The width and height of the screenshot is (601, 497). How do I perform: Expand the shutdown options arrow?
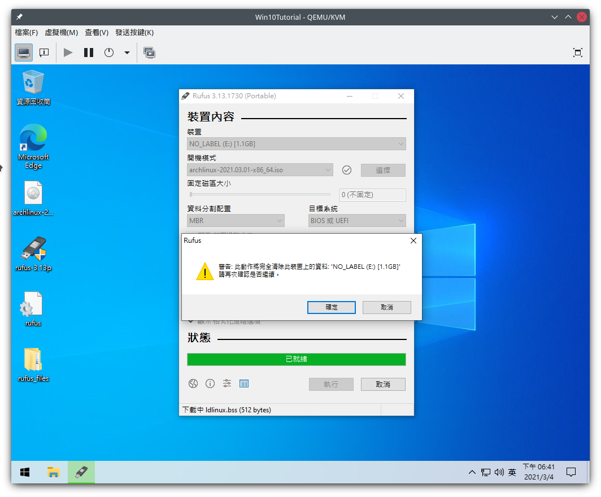click(x=127, y=53)
